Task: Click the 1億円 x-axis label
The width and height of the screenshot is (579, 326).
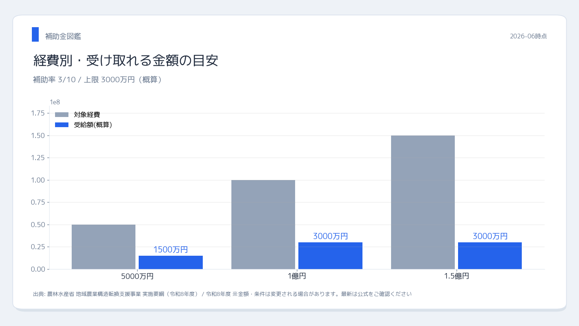Action: 297,276
